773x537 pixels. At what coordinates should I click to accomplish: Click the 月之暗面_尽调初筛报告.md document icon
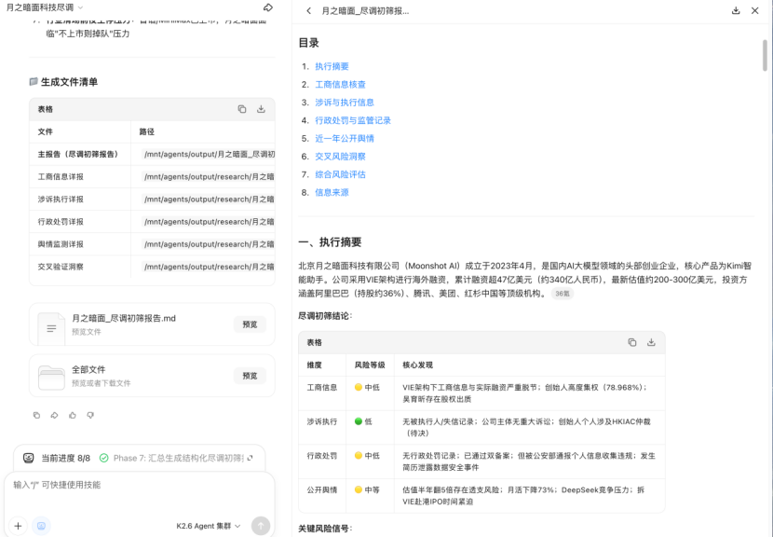click(51, 328)
